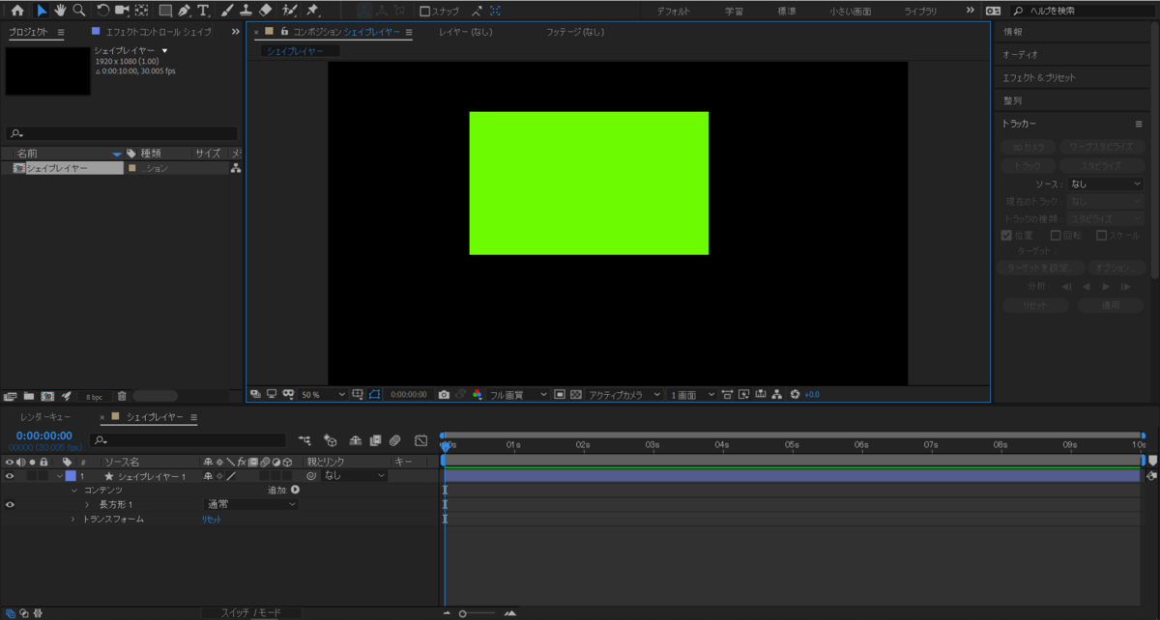Take snapshot with camera icon in viewer
1160x620 pixels.
click(x=444, y=394)
